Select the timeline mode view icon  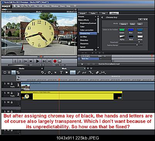click(13, 72)
